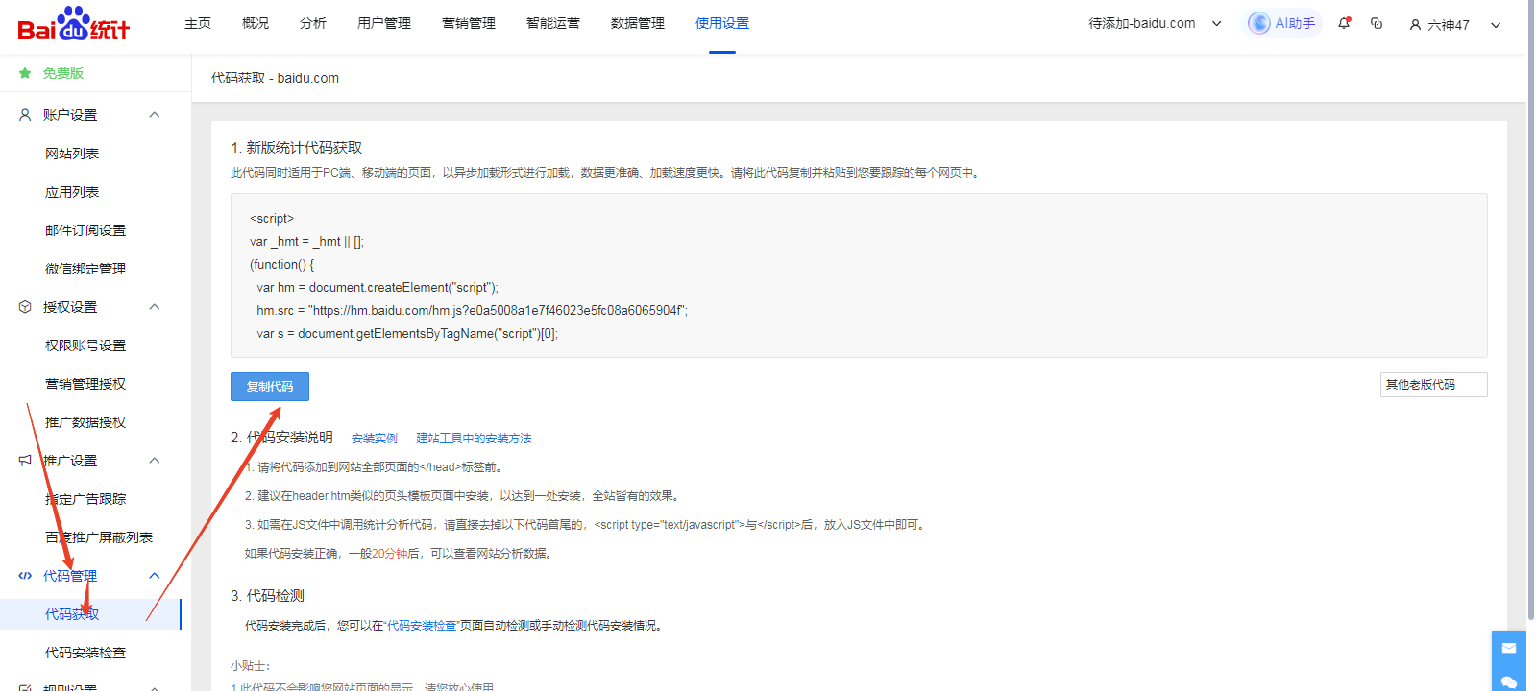1536x691 pixels.
Task: Select the 使用设置 tab
Action: point(722,23)
